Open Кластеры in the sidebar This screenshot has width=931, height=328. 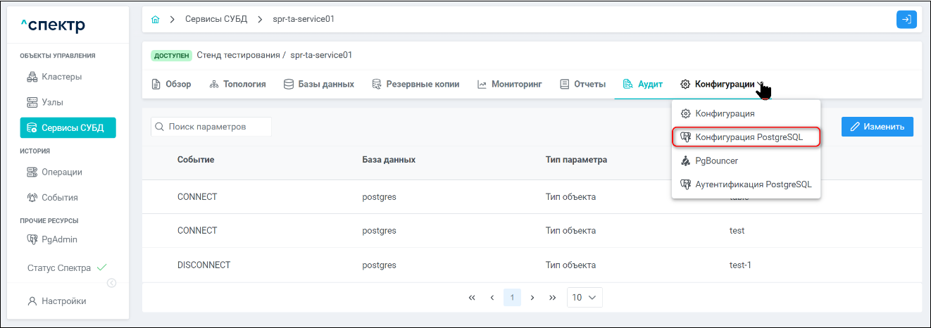pos(61,77)
